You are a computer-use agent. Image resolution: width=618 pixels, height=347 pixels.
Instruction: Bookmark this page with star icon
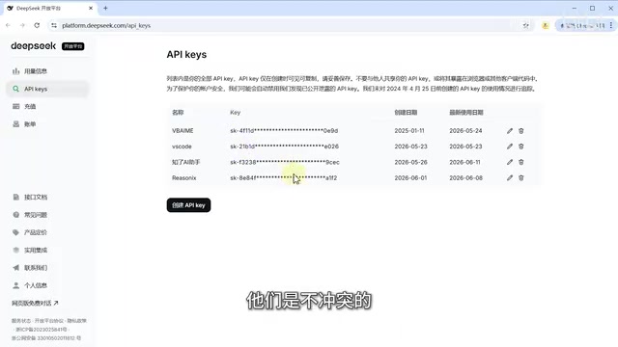525,26
